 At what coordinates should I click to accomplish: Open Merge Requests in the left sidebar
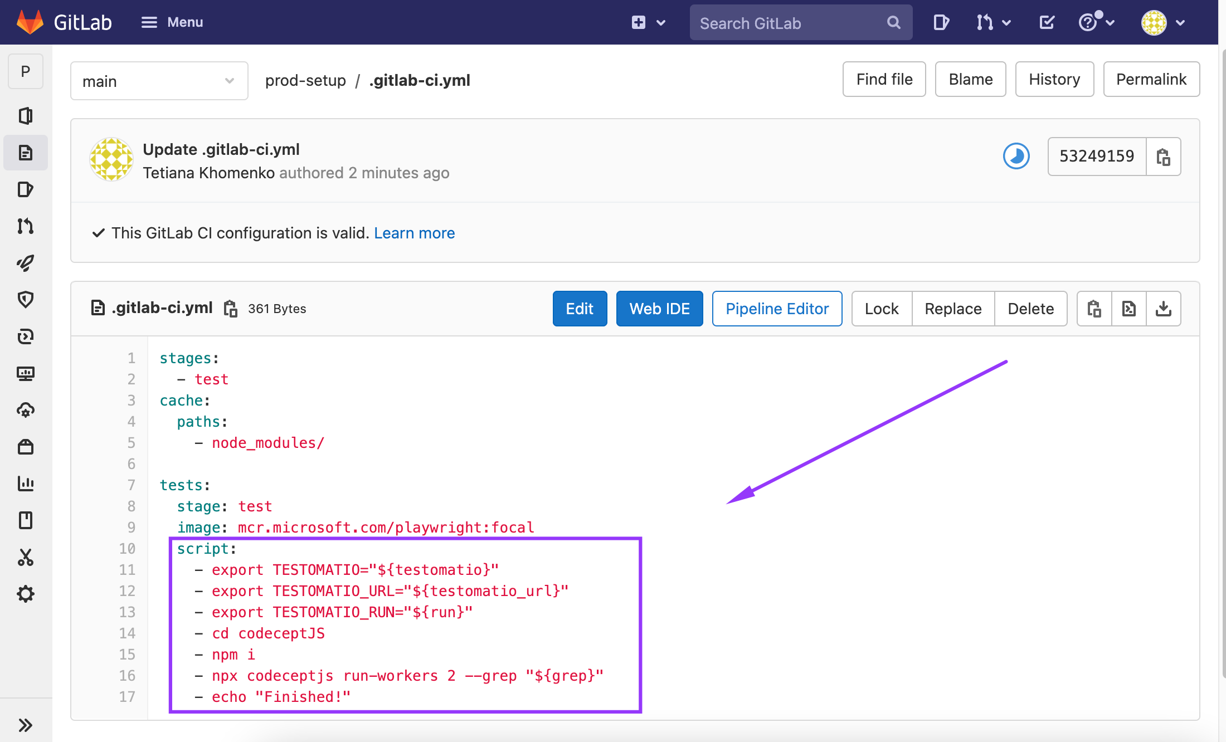26,226
